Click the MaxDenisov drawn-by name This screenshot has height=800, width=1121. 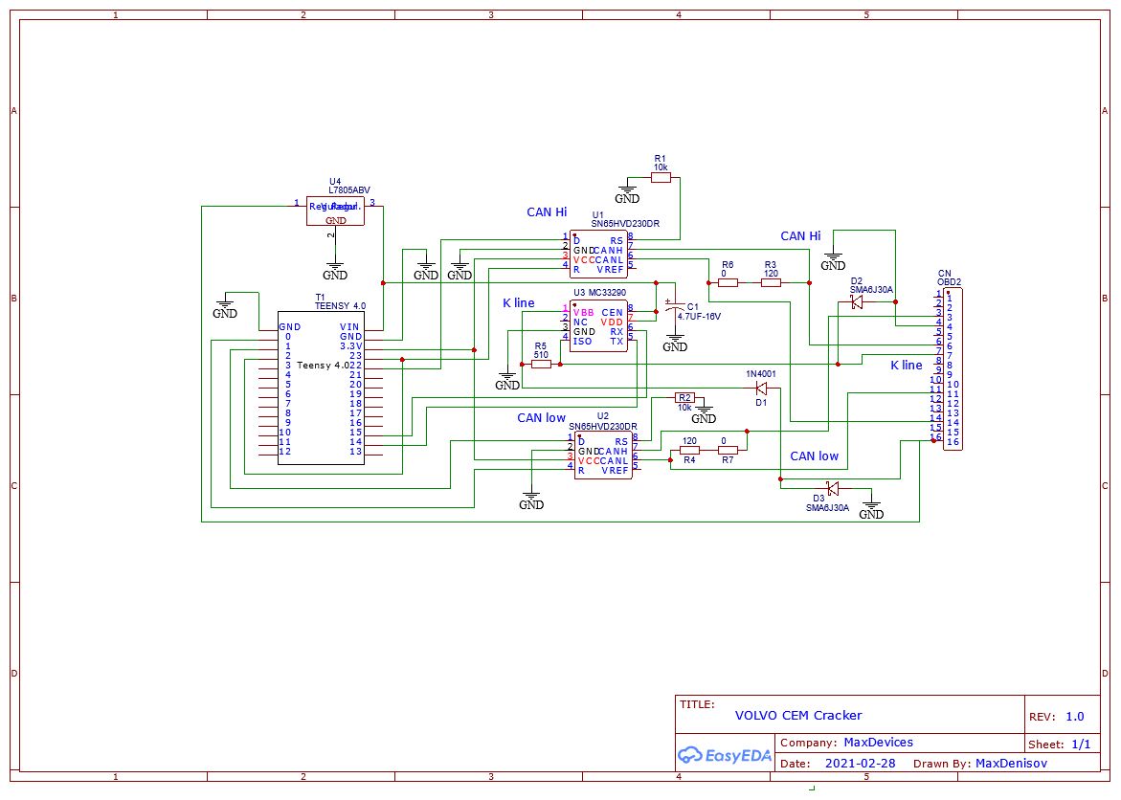1011,764
